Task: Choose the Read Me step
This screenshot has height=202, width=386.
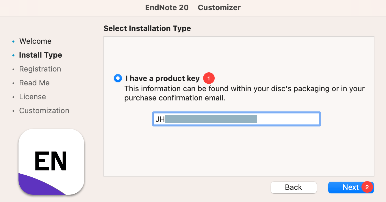Action: click(34, 83)
